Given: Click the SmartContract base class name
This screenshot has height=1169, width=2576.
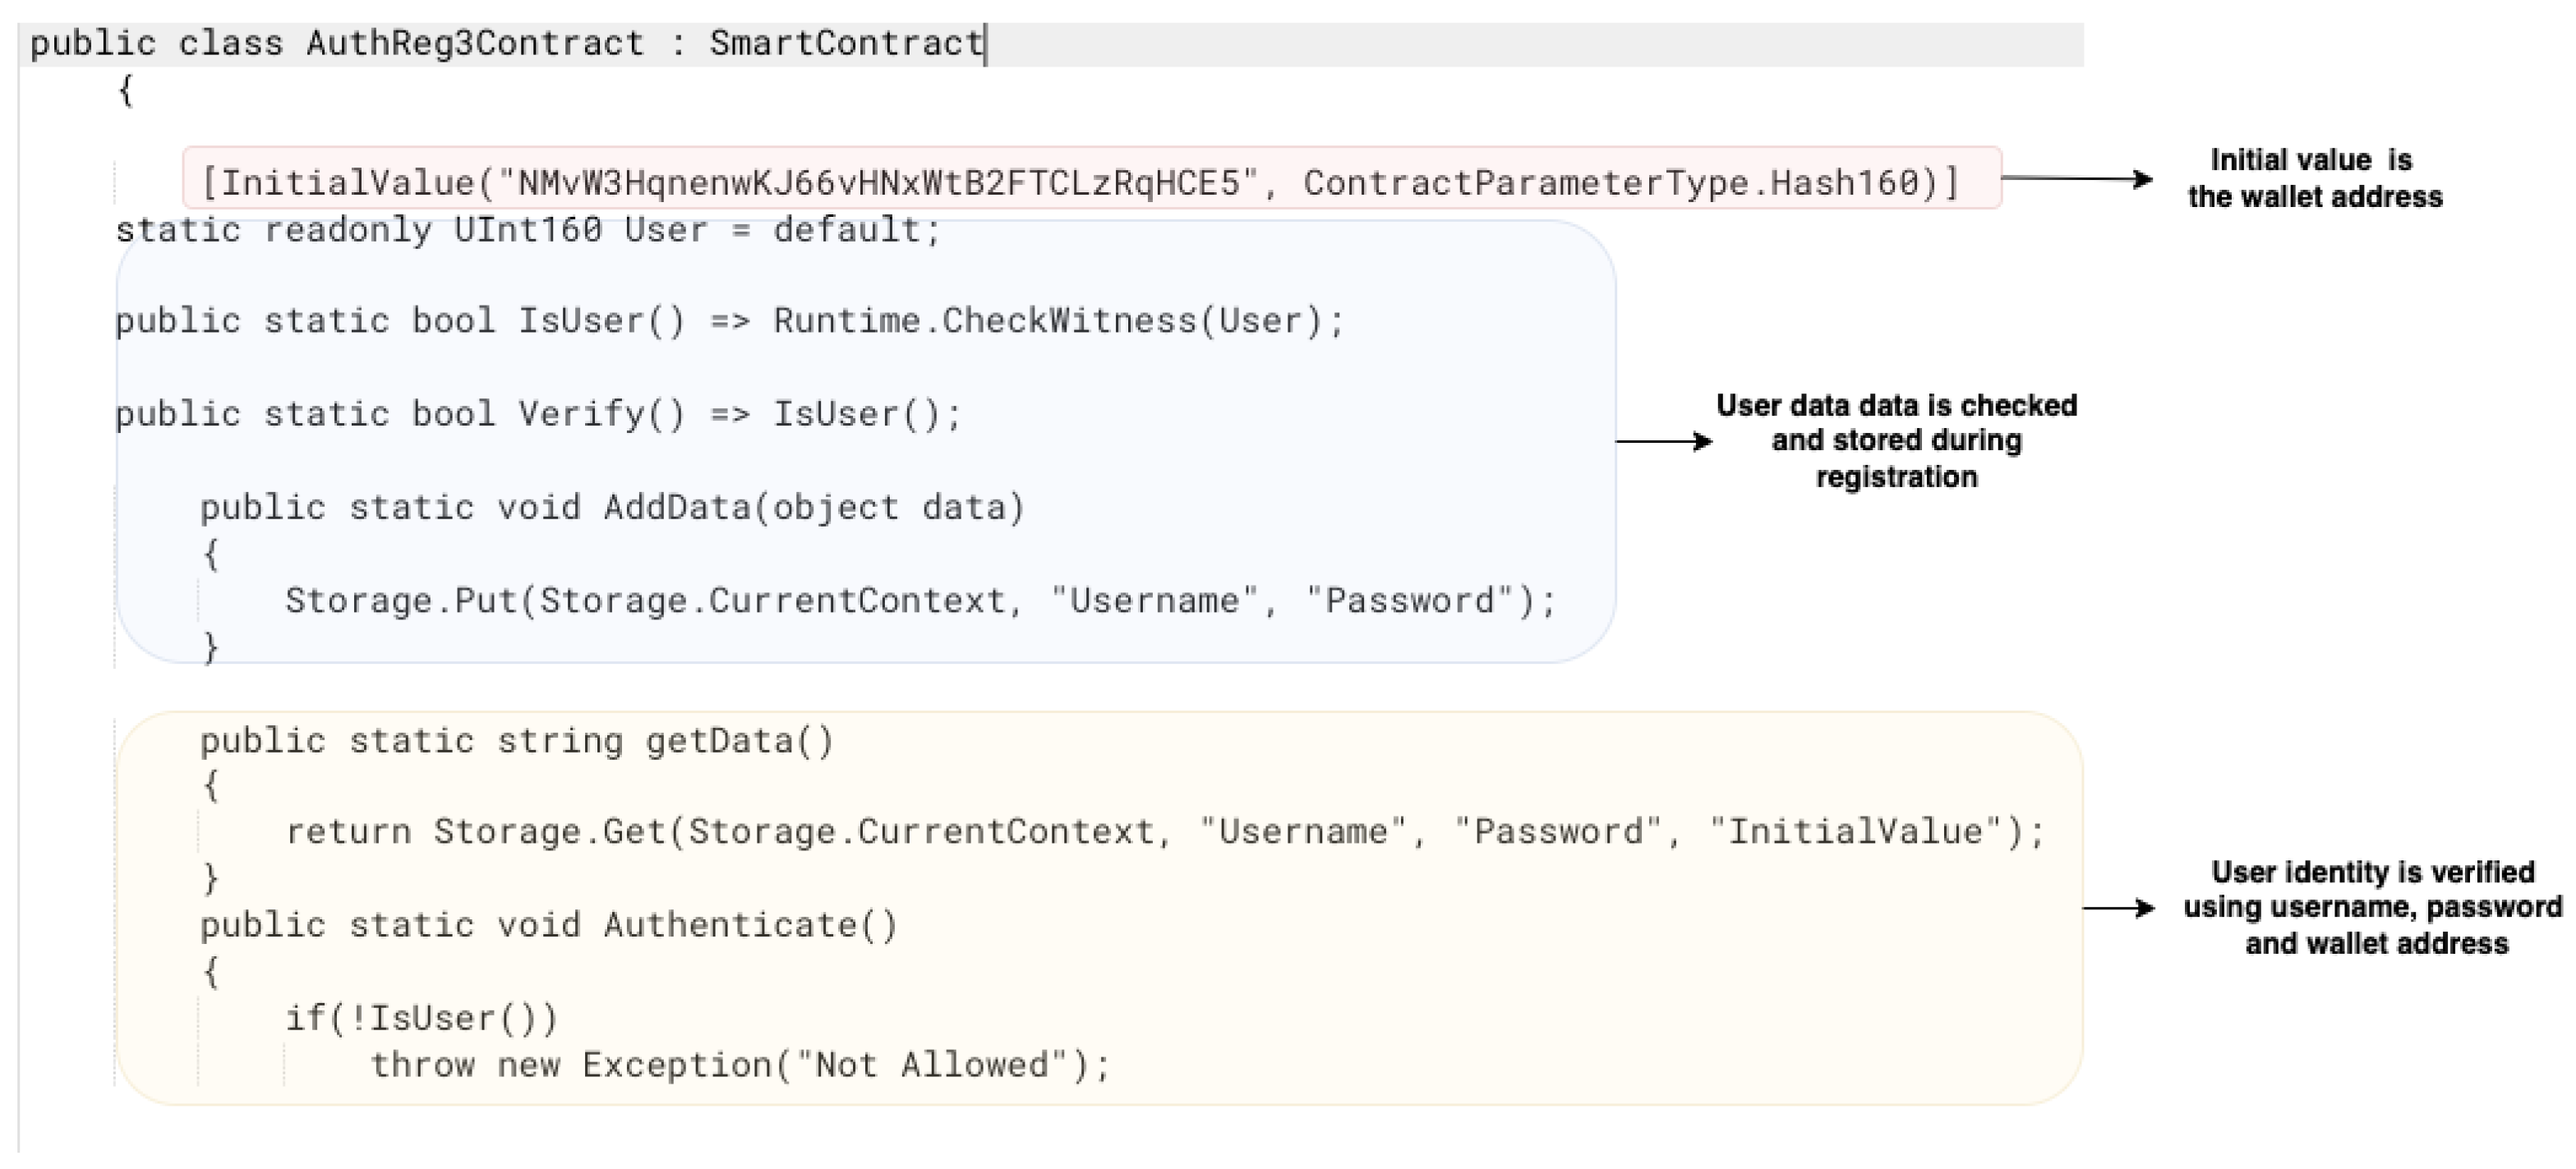Looking at the screenshot, I should [846, 44].
